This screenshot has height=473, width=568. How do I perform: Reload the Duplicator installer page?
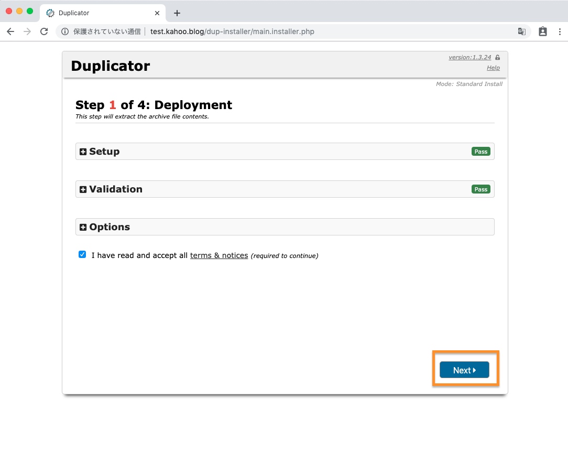click(44, 31)
